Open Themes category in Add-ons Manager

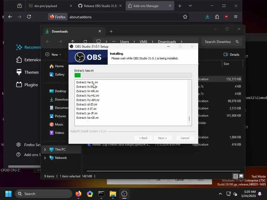pyautogui.click(x=28, y=72)
